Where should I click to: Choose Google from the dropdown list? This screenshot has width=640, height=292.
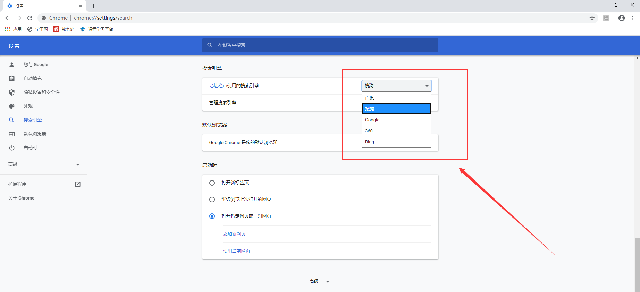tap(397, 120)
